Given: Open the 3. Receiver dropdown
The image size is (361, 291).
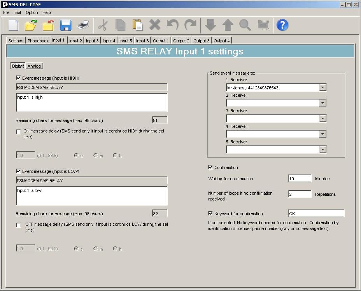Looking at the screenshot, I should click(x=322, y=118).
